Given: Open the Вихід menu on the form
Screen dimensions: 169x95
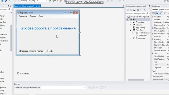Looking at the screenshot, I should 41,16.
